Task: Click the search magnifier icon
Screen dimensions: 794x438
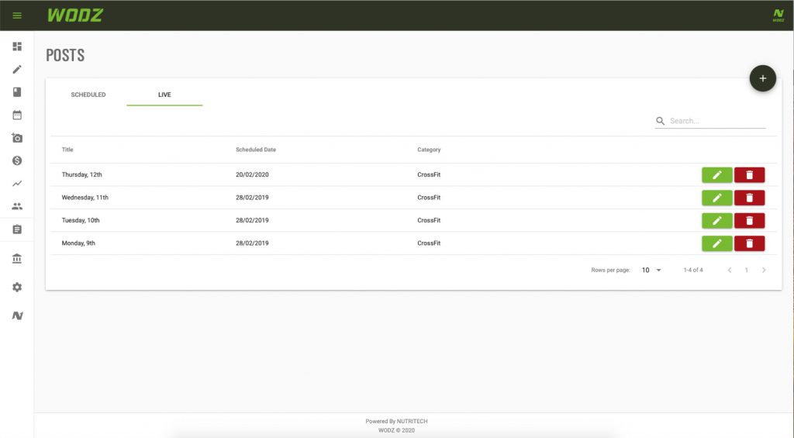Action: 661,121
